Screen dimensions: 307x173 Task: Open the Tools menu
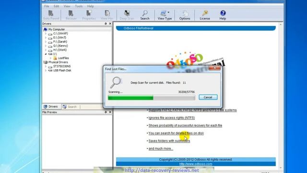(x=79, y=6)
